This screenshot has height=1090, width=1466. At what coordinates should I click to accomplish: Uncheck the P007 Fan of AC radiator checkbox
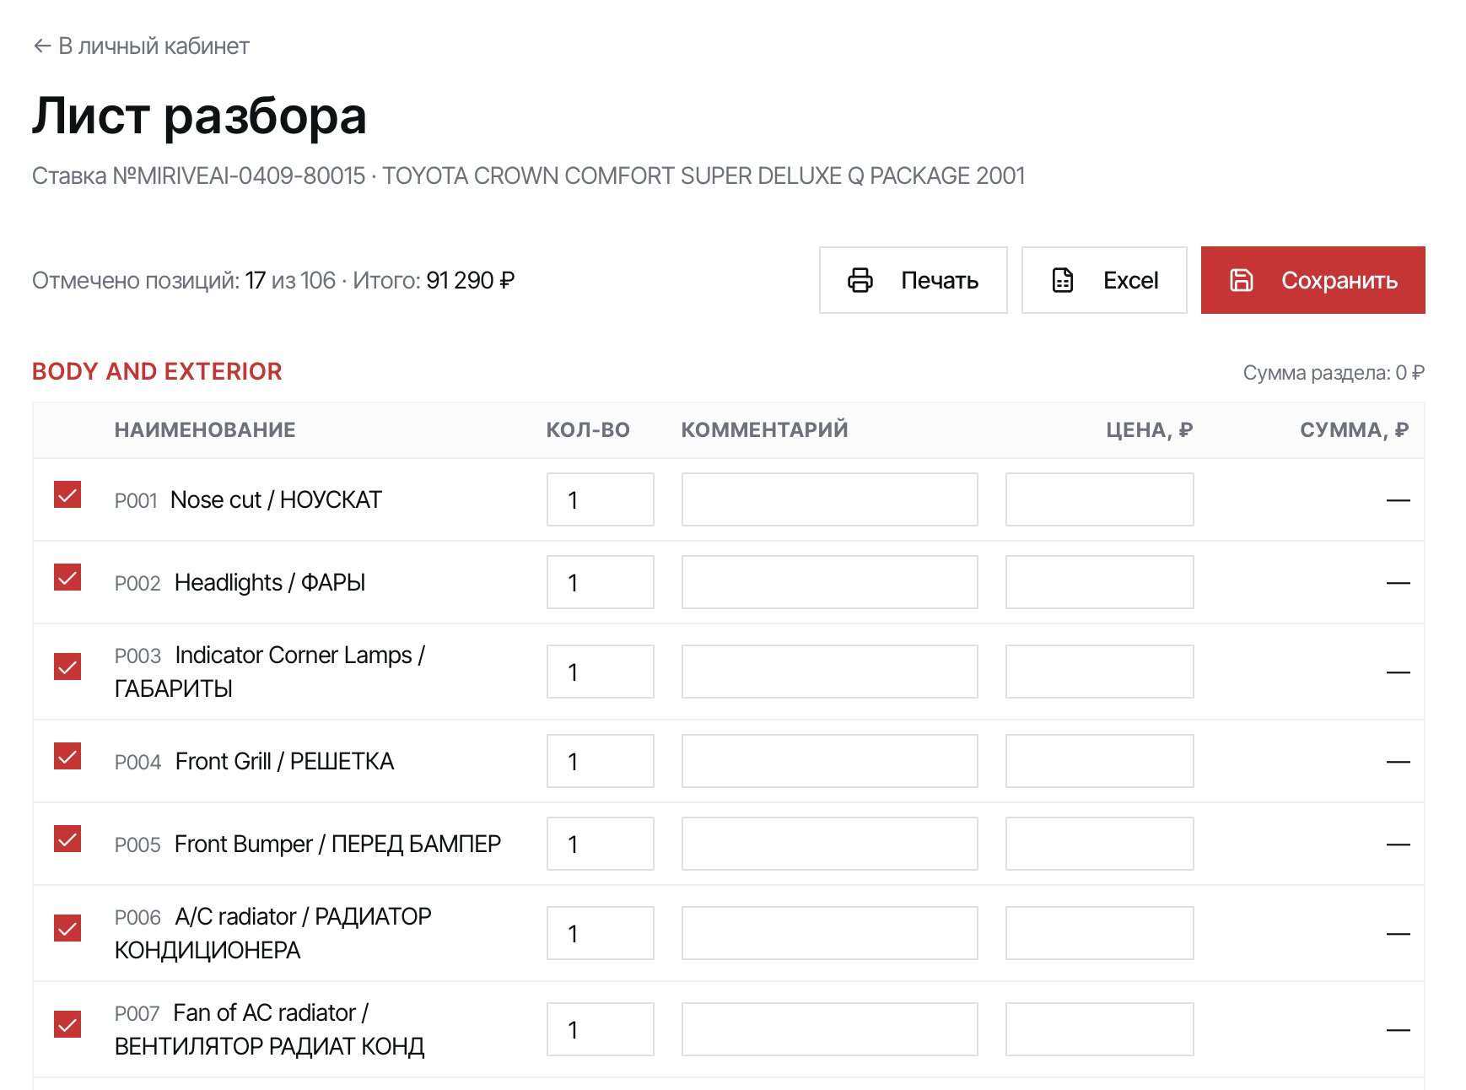point(67,1024)
